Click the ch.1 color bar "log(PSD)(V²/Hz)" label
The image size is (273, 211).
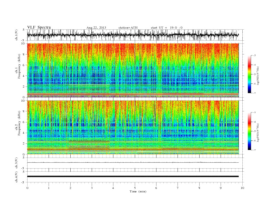pos(258,76)
